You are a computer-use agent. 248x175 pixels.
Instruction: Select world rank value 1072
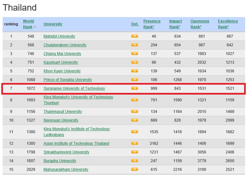coord(31,88)
